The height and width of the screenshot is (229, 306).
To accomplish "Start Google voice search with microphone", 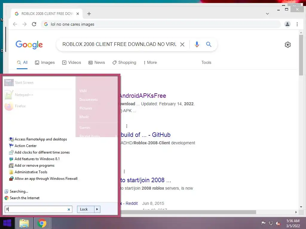I will tap(197, 44).
